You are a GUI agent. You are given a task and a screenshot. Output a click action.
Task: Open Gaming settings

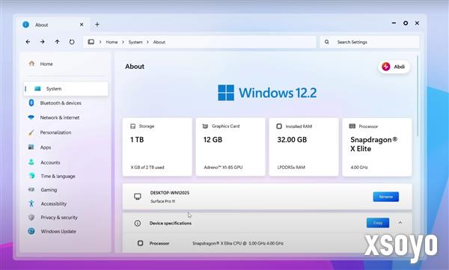(x=66, y=189)
